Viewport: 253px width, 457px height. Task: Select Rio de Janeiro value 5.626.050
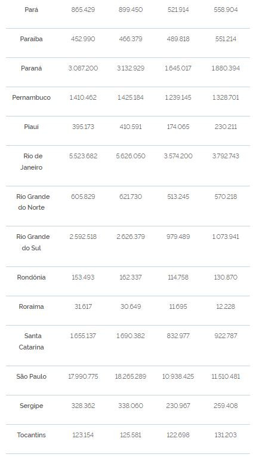[131, 156]
